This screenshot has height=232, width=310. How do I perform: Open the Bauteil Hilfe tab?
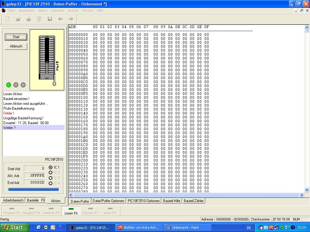tap(172, 201)
